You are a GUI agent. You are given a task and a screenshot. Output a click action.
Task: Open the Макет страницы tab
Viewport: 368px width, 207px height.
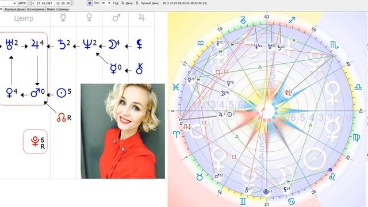point(57,9)
